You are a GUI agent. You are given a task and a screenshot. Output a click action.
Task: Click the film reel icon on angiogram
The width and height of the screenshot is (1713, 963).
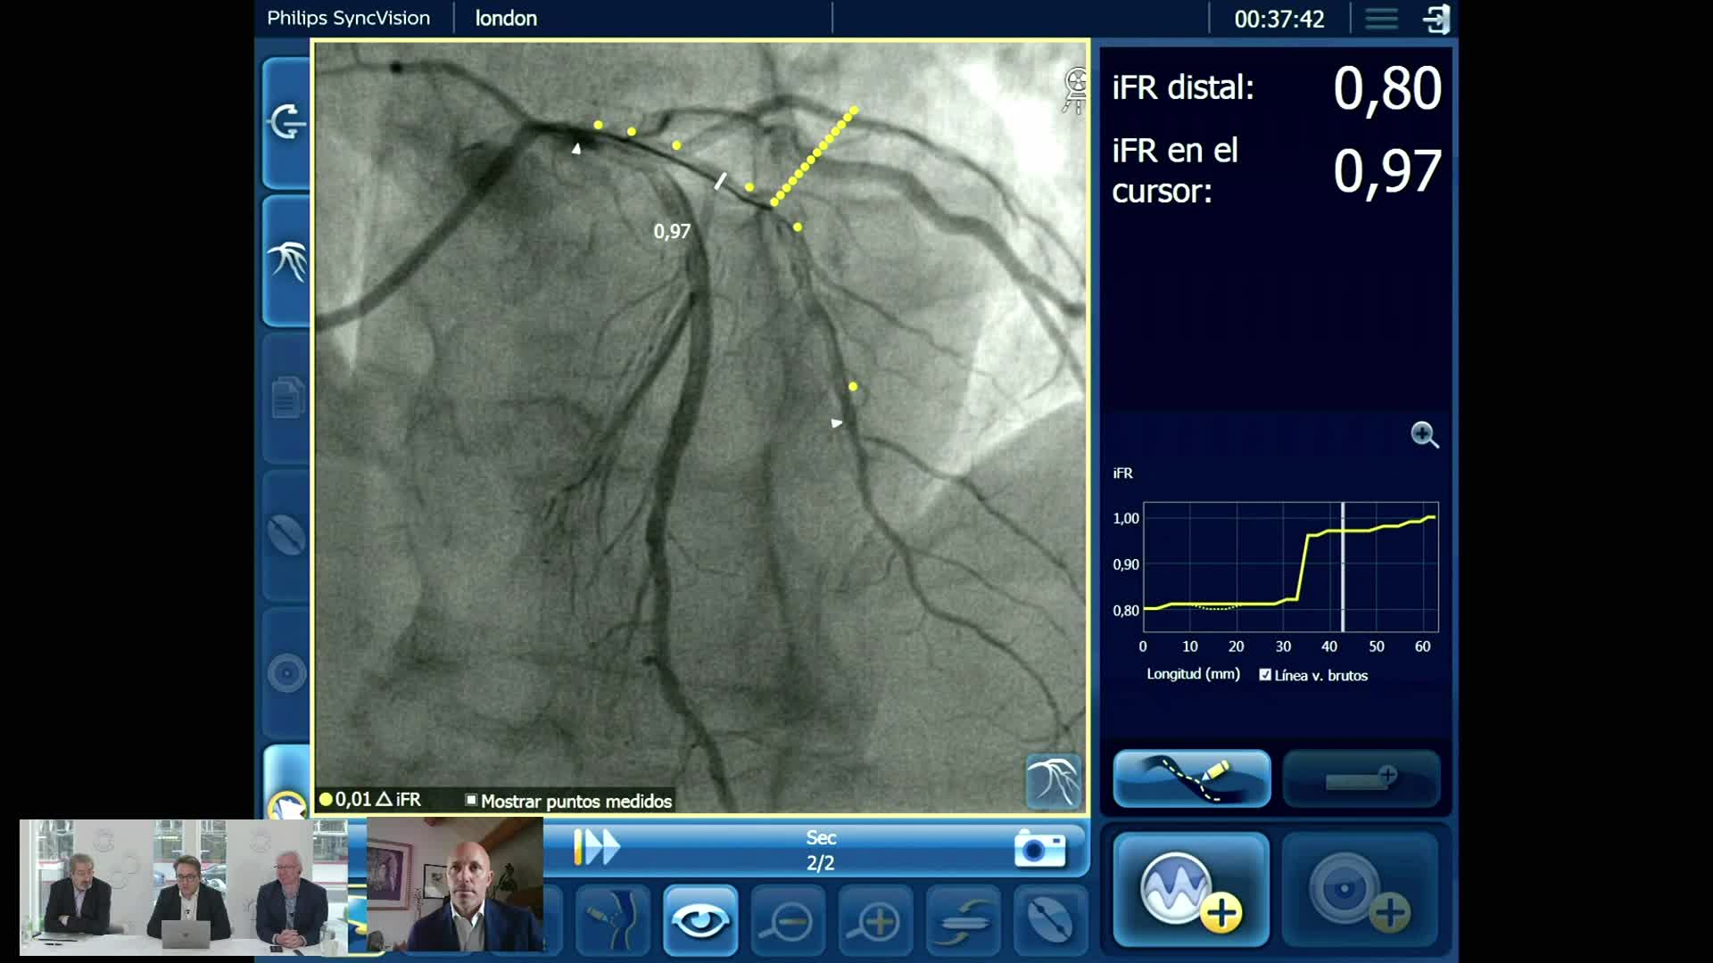pyautogui.click(x=1076, y=91)
